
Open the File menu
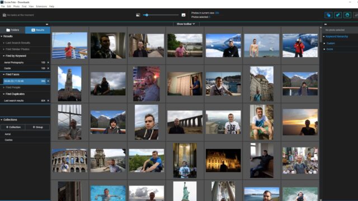3,6
